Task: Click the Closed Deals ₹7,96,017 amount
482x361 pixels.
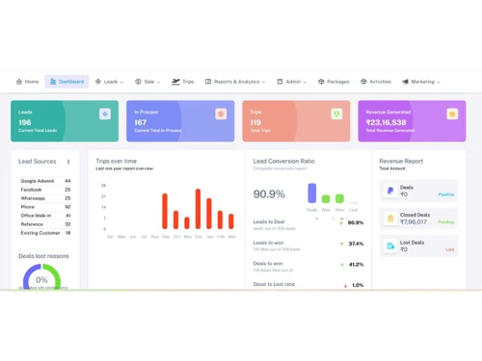Action: pos(414,222)
